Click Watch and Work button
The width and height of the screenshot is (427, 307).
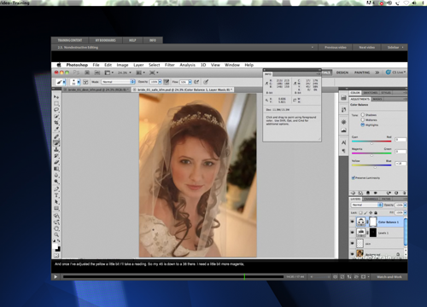[389, 276]
